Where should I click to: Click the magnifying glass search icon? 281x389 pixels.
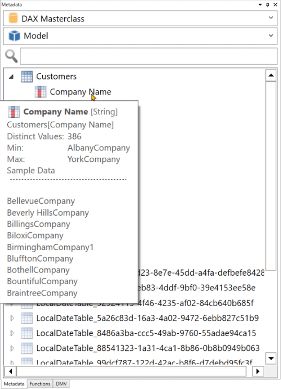click(x=11, y=56)
